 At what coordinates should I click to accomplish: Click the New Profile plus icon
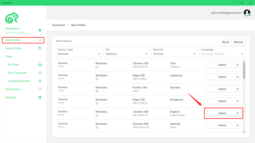40,40
